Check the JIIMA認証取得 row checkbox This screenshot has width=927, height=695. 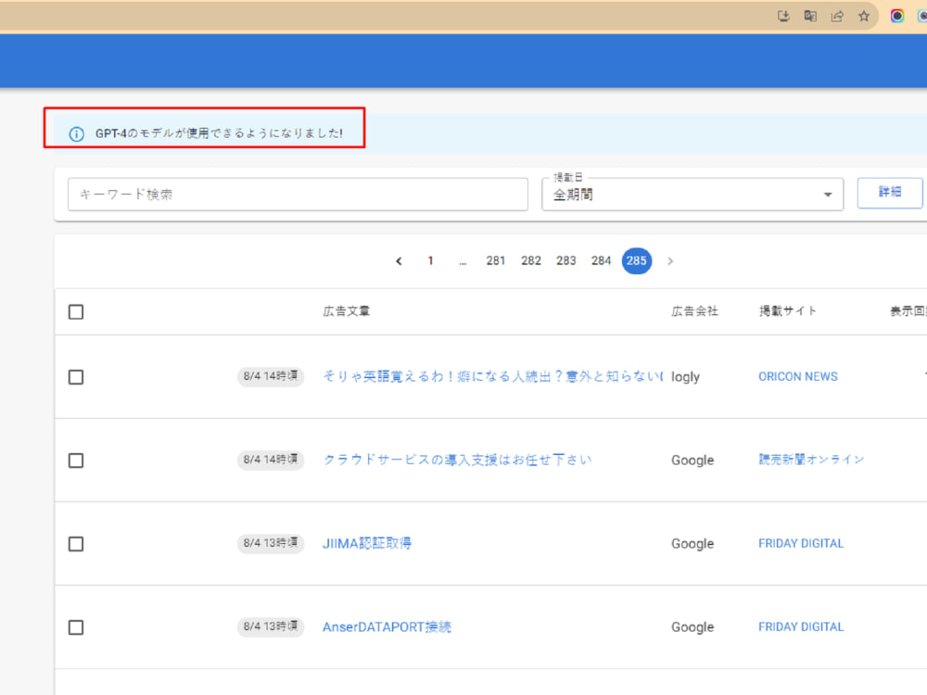76,544
